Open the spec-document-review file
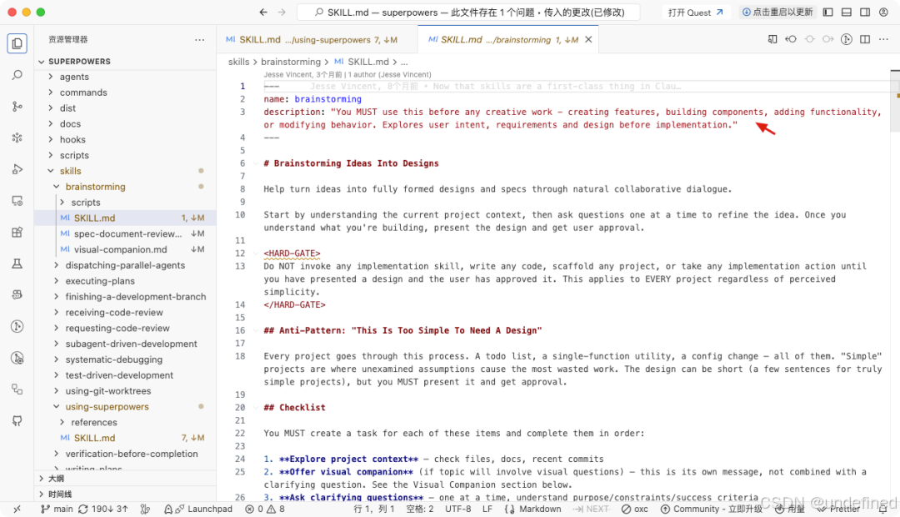Image resolution: width=900 pixels, height=517 pixels. pos(125,233)
